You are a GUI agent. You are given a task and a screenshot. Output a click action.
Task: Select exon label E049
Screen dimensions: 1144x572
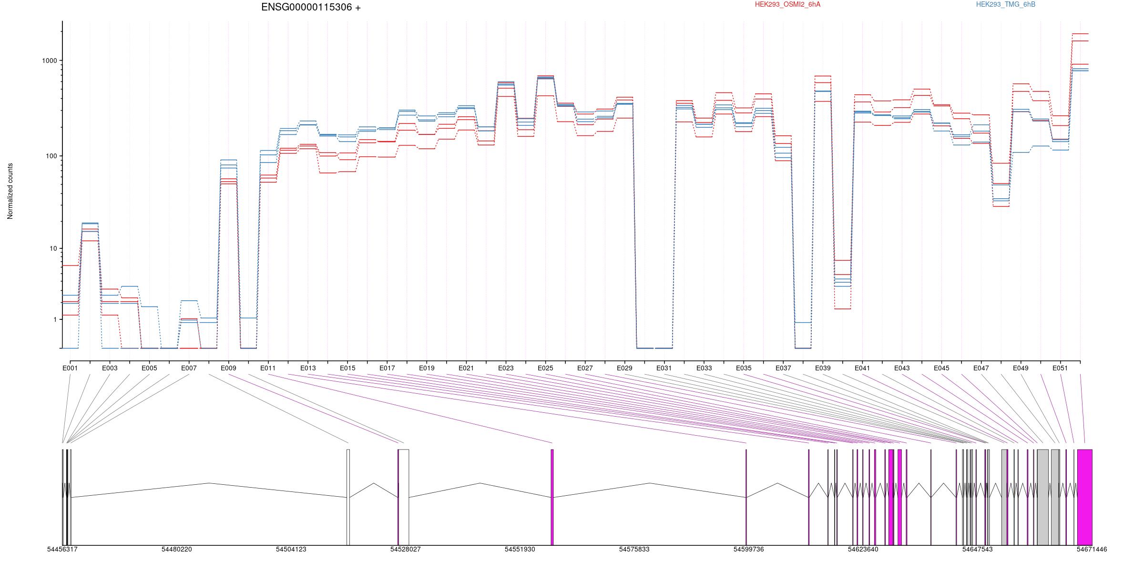tap(1021, 368)
